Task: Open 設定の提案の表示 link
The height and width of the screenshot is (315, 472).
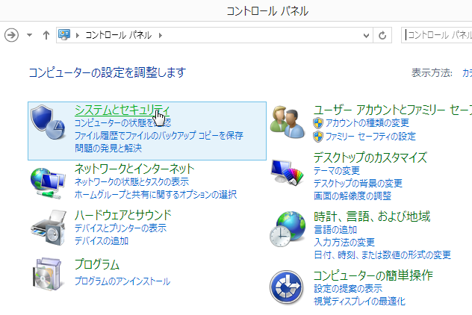Action: pos(348,289)
